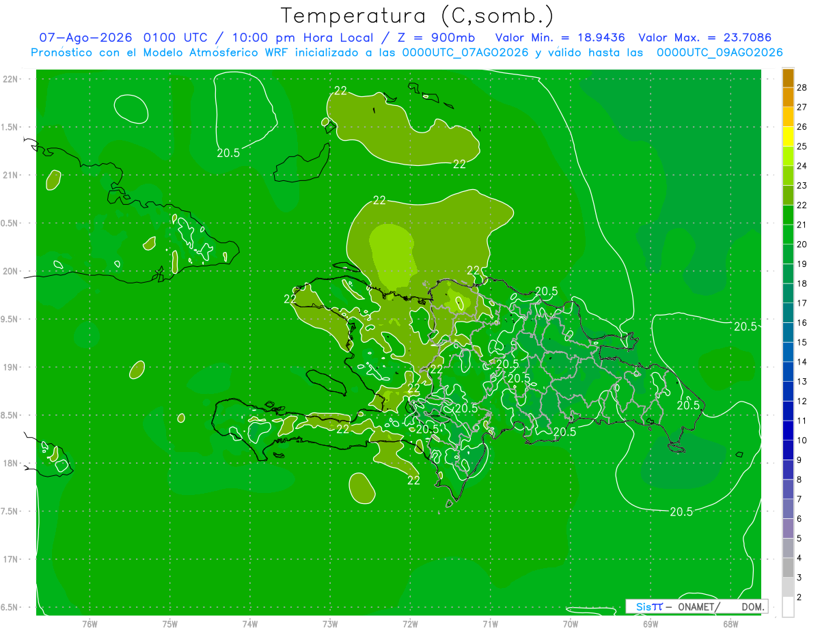This screenshot has height=633, width=820.
Task: Click the 17N latitude axis label
Action: click(x=12, y=560)
